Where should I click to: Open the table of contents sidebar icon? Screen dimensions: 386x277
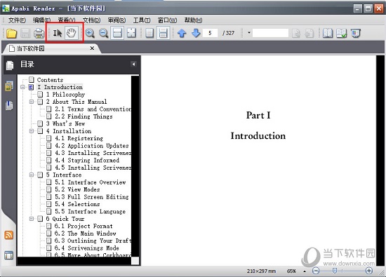pyautogui.click(x=10, y=65)
